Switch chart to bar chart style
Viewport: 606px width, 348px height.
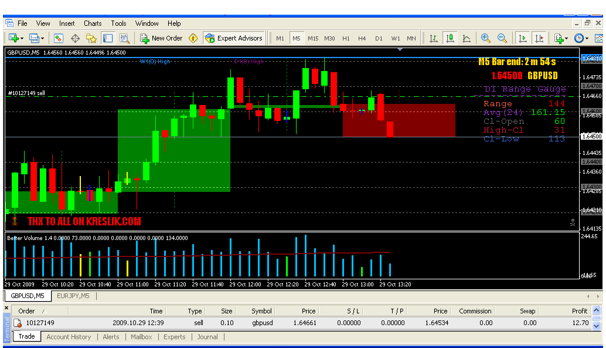(x=434, y=38)
